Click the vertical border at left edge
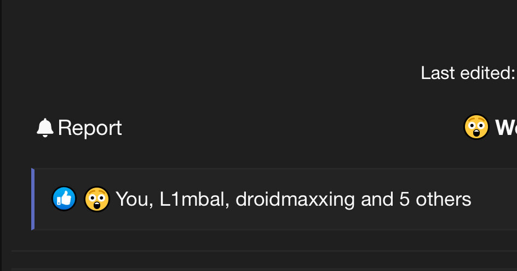Image resolution: width=517 pixels, height=271 pixels. pos(1,137)
